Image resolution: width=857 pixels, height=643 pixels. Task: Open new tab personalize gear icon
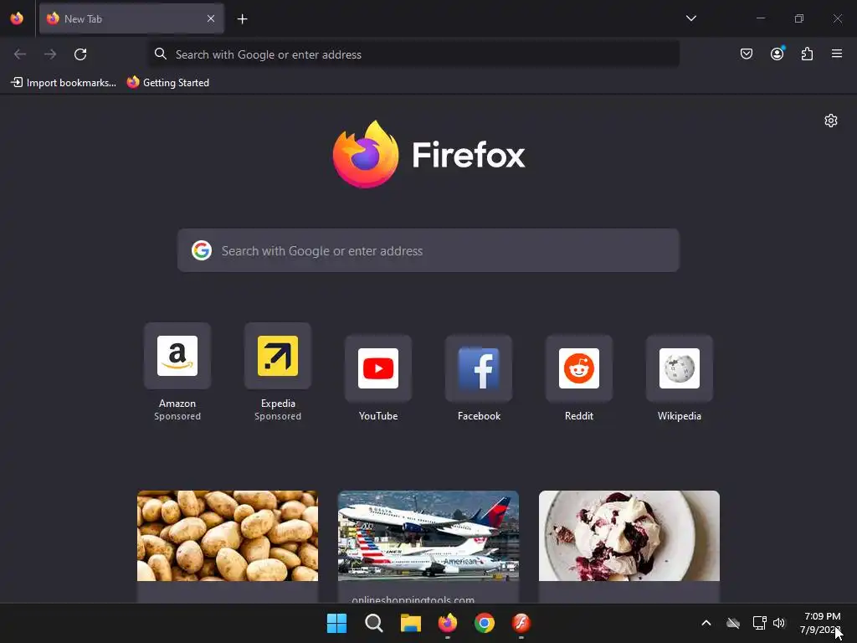pos(831,121)
